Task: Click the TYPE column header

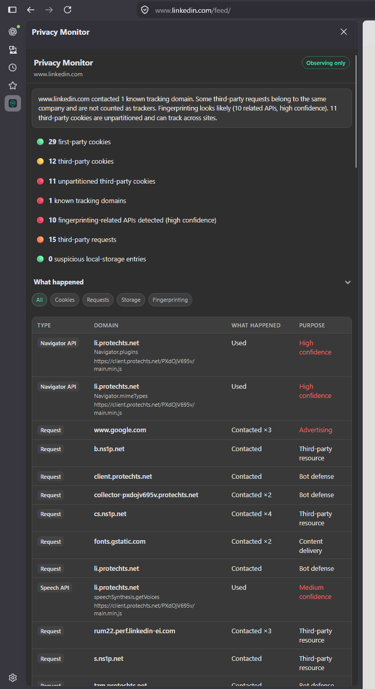Action: 44,325
